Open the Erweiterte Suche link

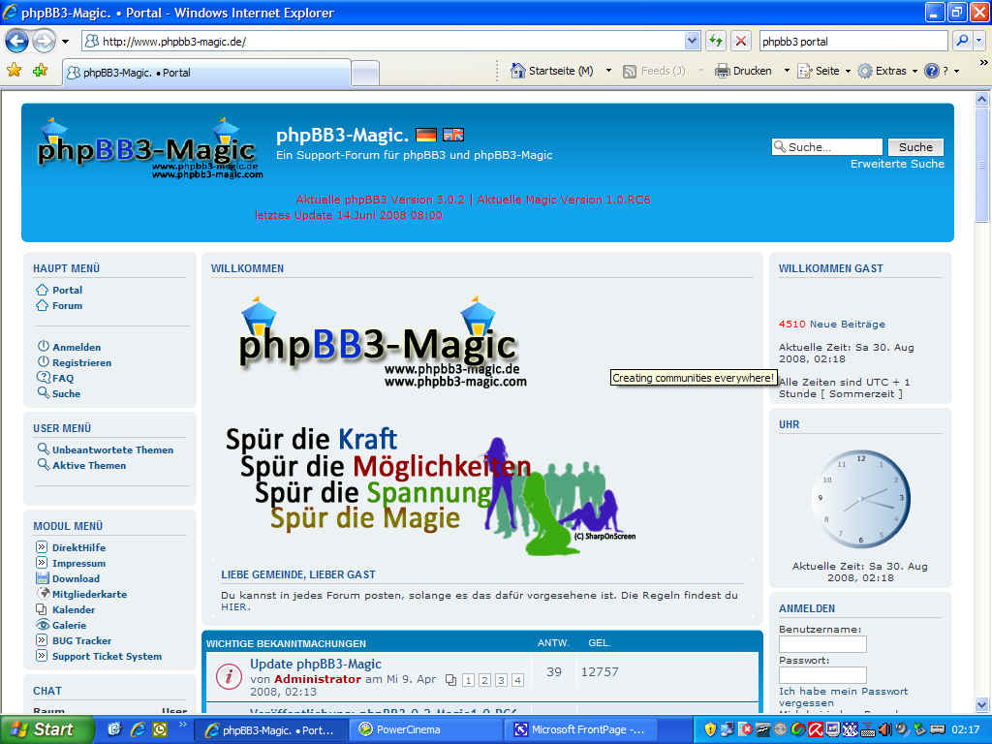point(897,164)
